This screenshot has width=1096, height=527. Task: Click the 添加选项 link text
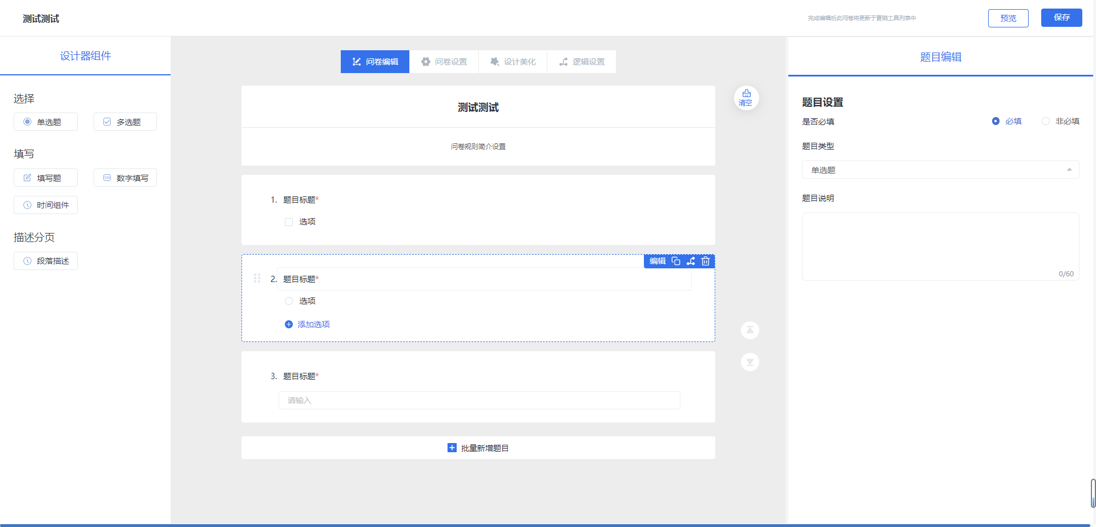(313, 324)
